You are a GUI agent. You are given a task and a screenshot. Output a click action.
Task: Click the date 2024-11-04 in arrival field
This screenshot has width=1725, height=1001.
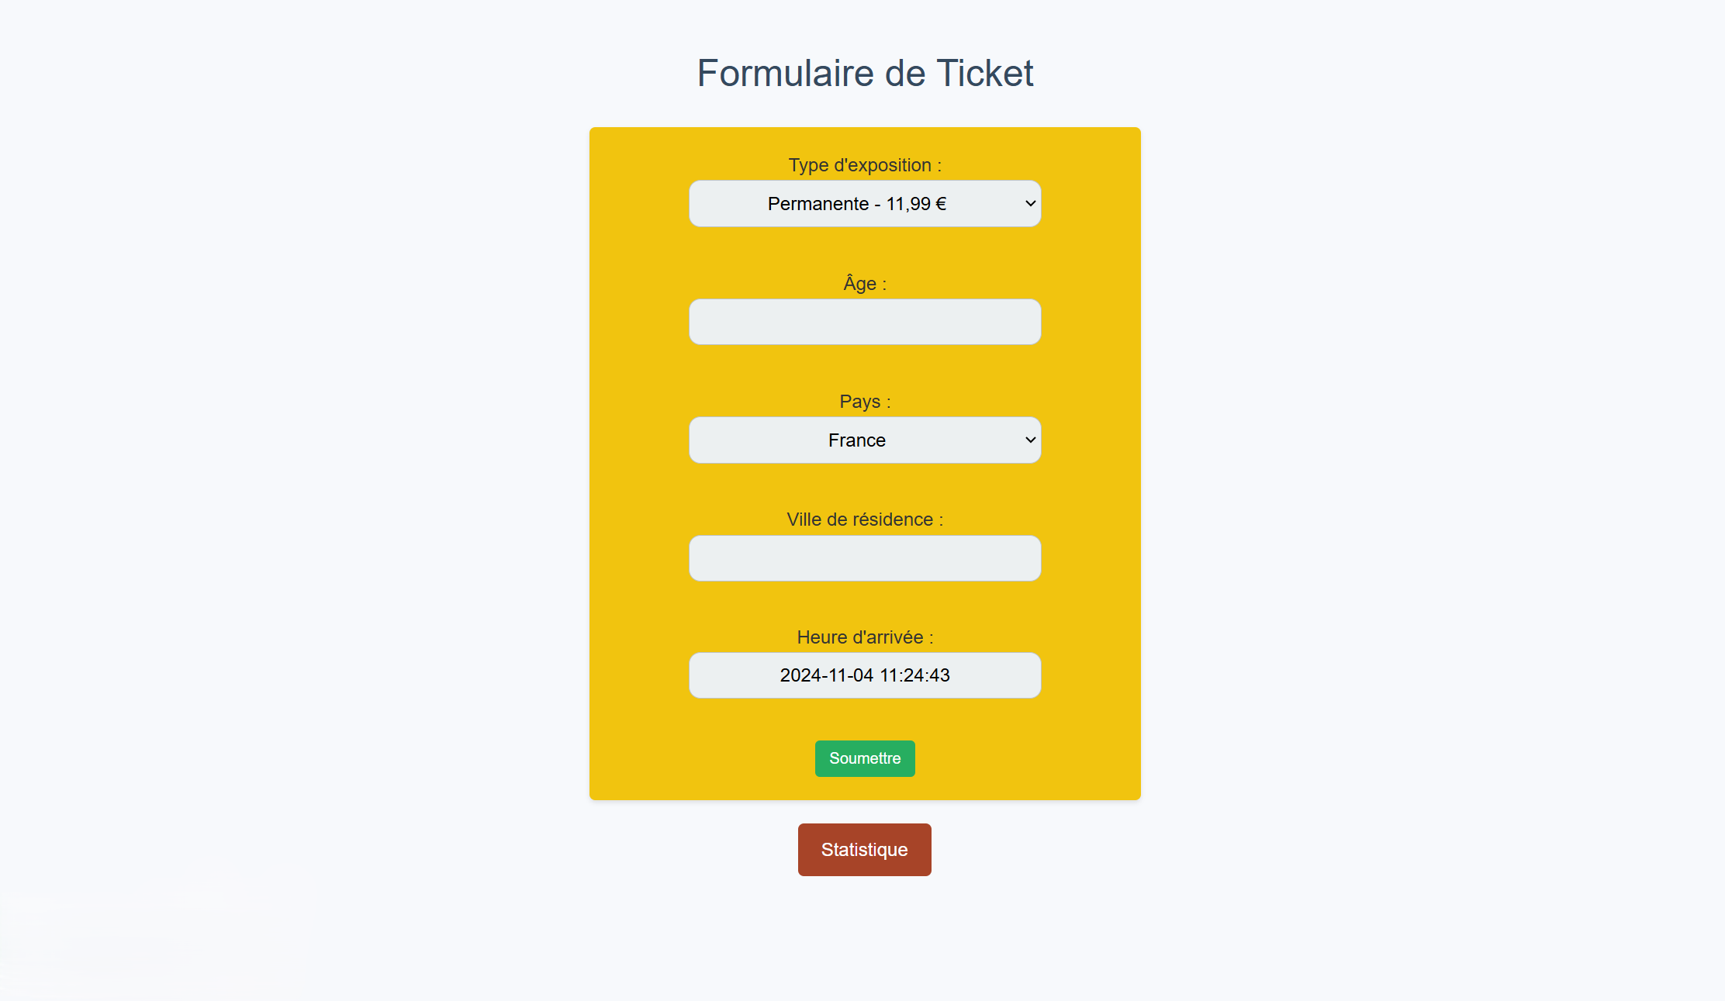point(826,675)
